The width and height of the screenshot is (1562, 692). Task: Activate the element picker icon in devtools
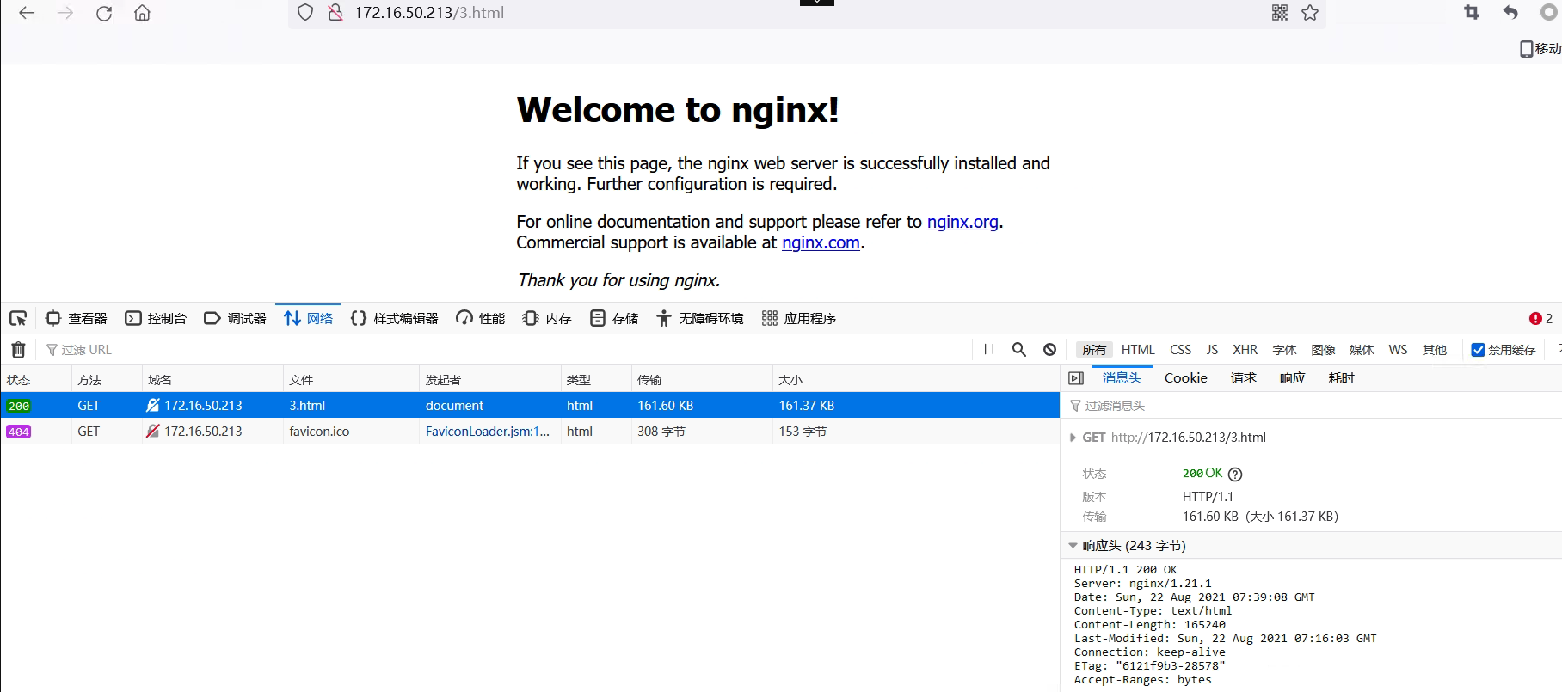18,318
